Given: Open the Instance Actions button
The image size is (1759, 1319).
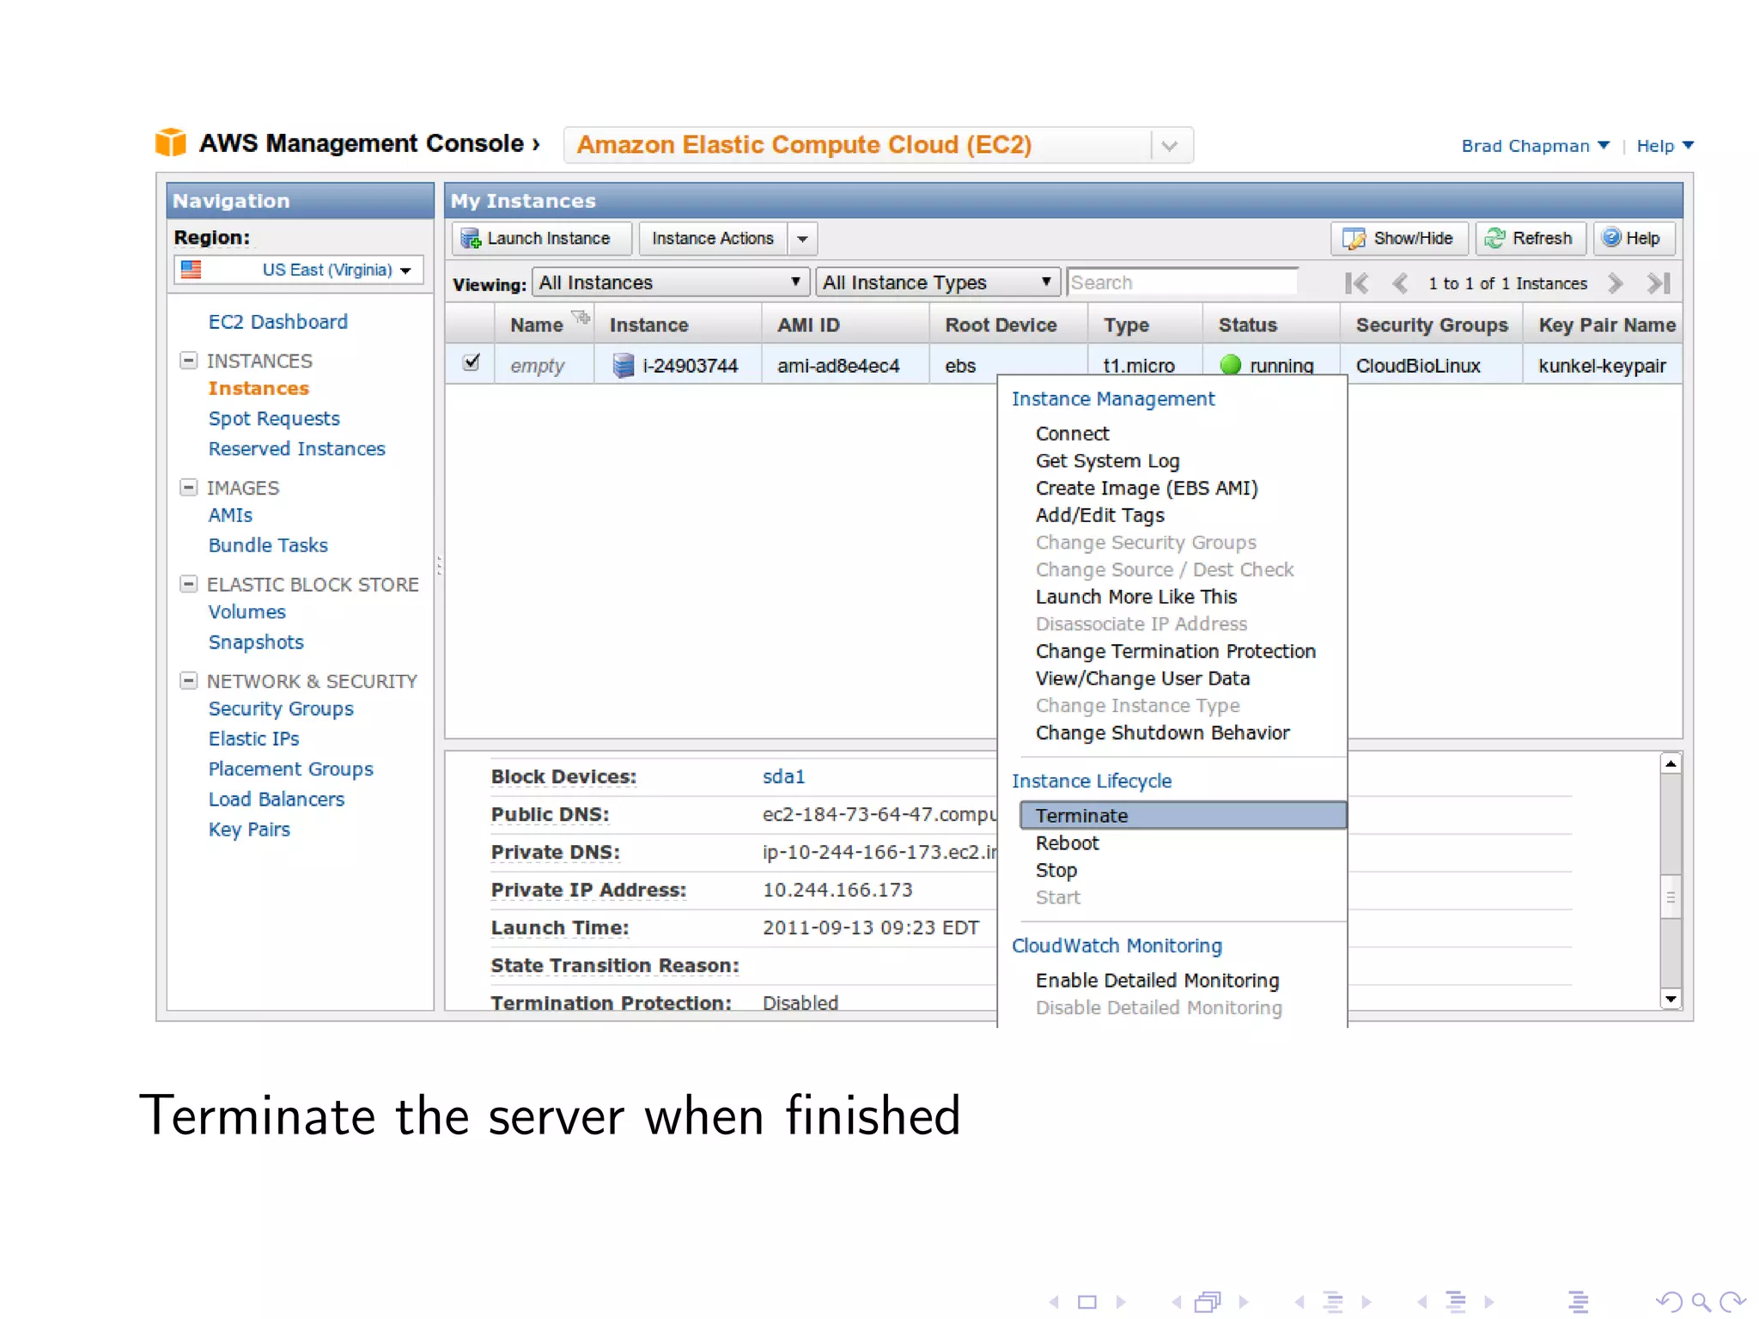Looking at the screenshot, I should click(x=713, y=239).
